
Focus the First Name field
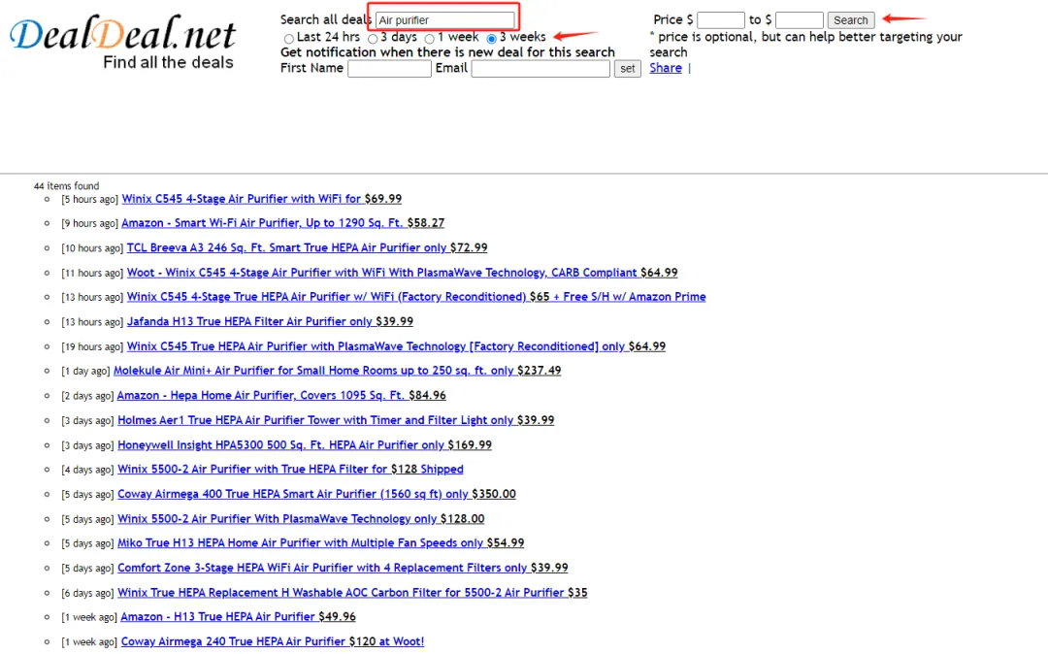click(x=390, y=69)
